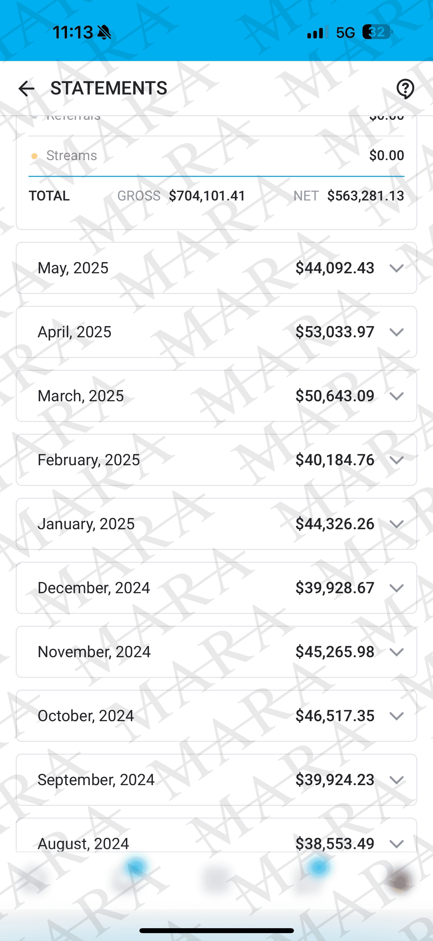Tap the STATEMENTS page title

coord(109,88)
